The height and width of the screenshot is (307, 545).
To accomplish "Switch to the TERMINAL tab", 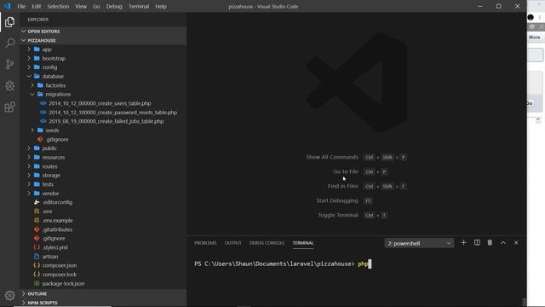I will [303, 243].
